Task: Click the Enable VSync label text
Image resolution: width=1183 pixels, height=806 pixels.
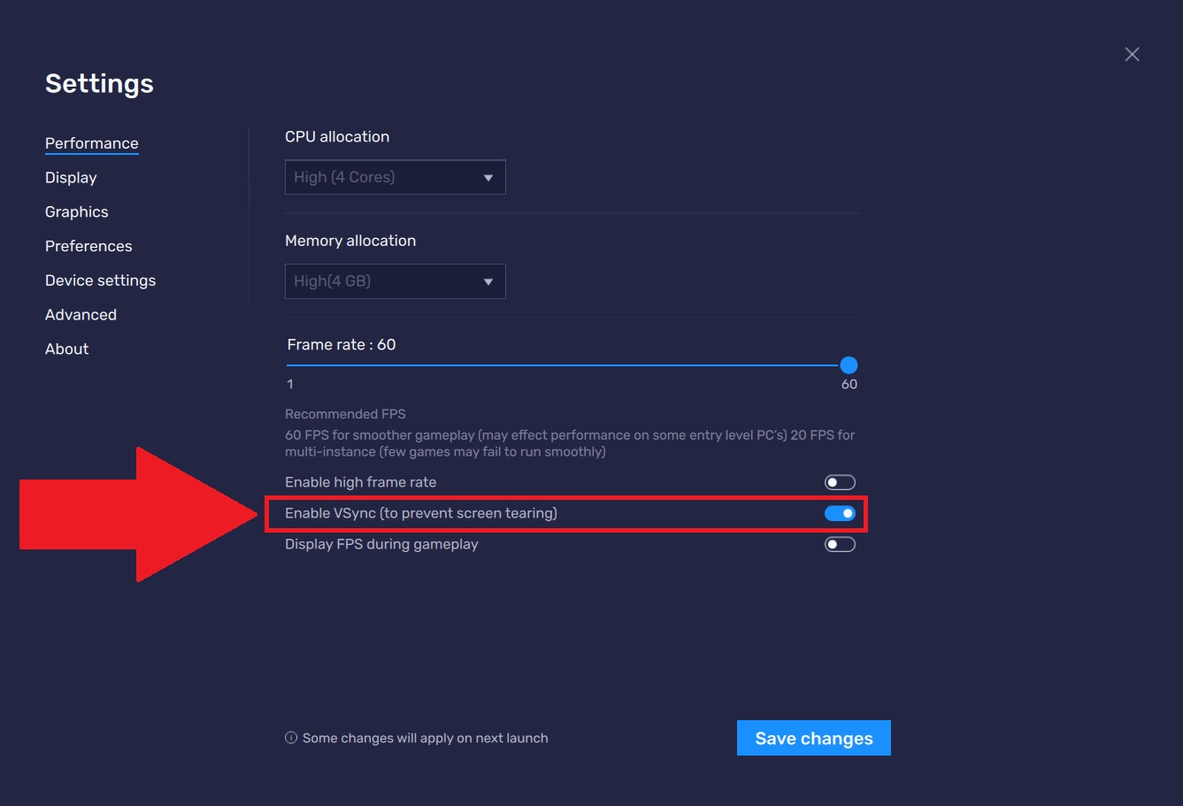Action: click(420, 513)
